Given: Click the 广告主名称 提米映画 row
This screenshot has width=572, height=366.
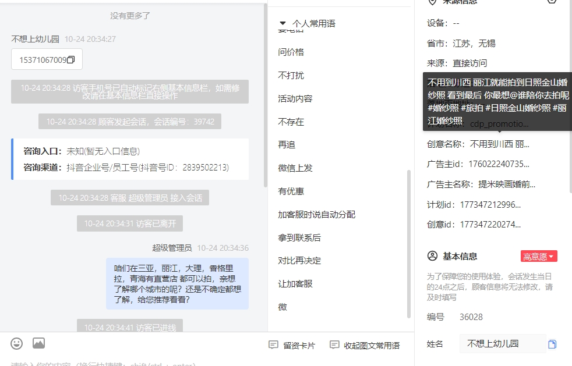Looking at the screenshot, I should (481, 184).
